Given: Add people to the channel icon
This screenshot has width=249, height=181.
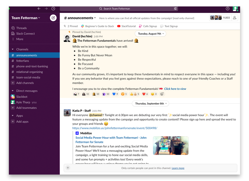Looking at the screenshot, I should [235, 18].
